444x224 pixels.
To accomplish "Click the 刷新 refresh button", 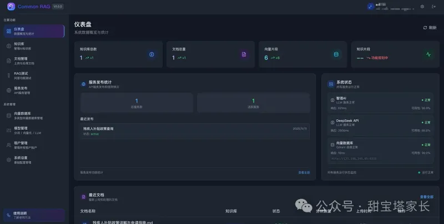I will click(430, 27).
